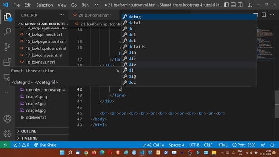Open the notifications bell
Image resolution: width=279 pixels, height=157 pixels.
point(272,145)
